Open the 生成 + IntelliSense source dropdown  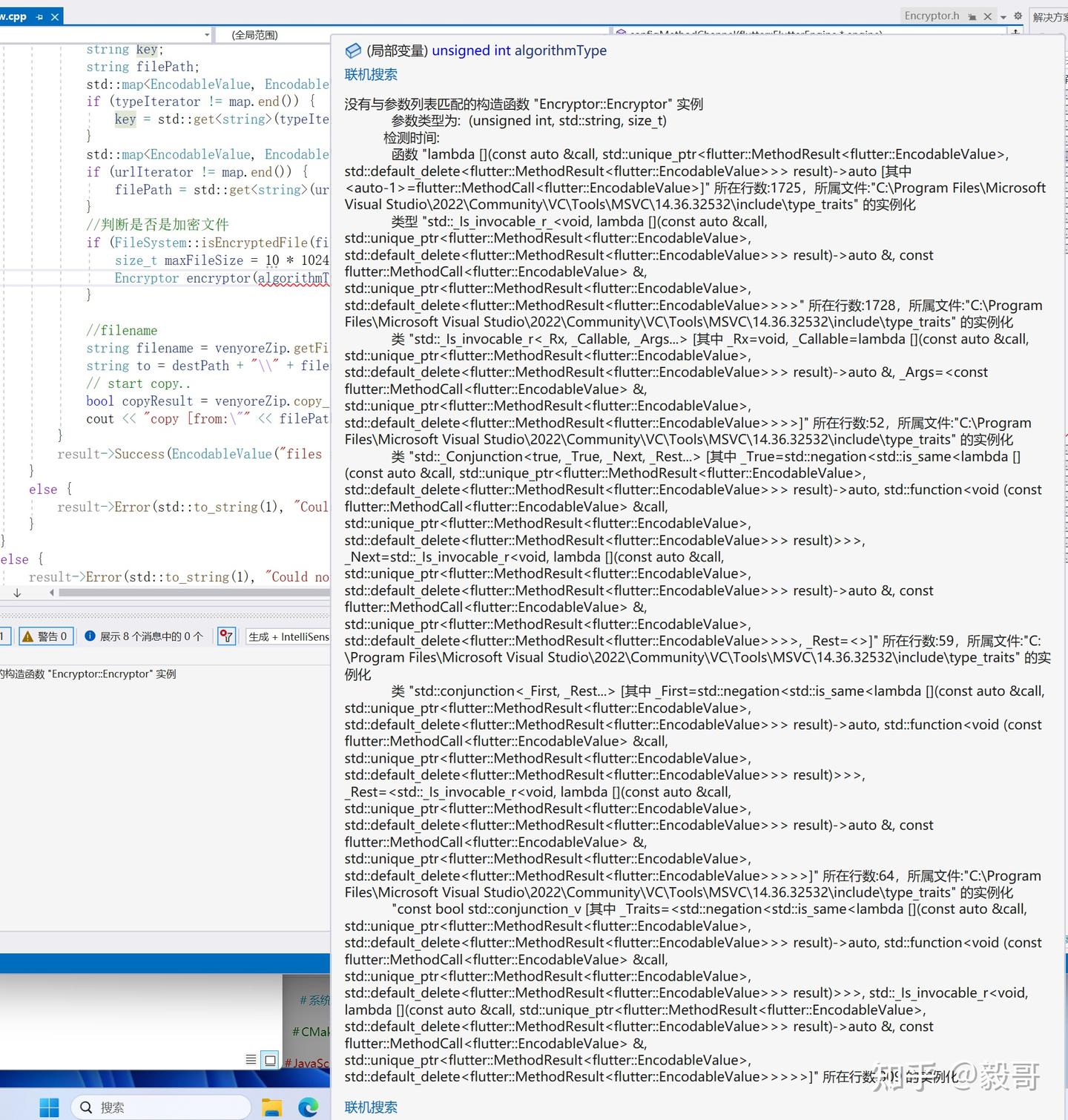pos(289,636)
